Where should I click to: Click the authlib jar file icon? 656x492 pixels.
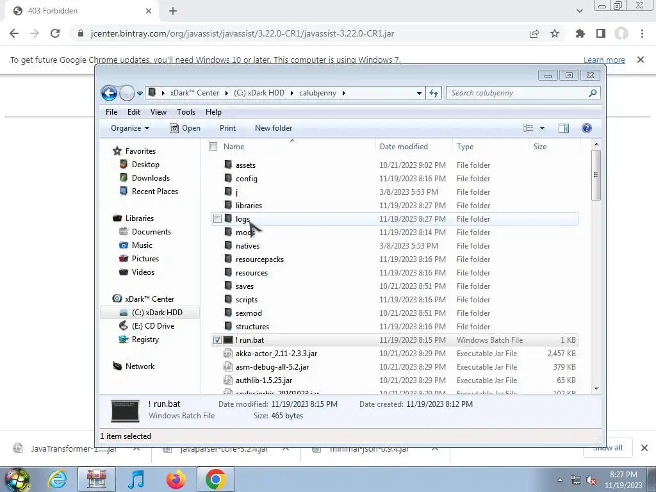tap(227, 380)
